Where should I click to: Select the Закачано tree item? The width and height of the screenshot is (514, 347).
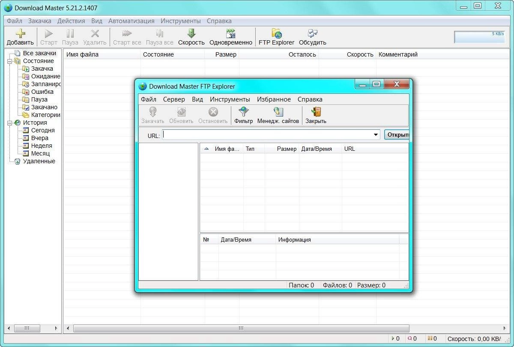coord(44,107)
